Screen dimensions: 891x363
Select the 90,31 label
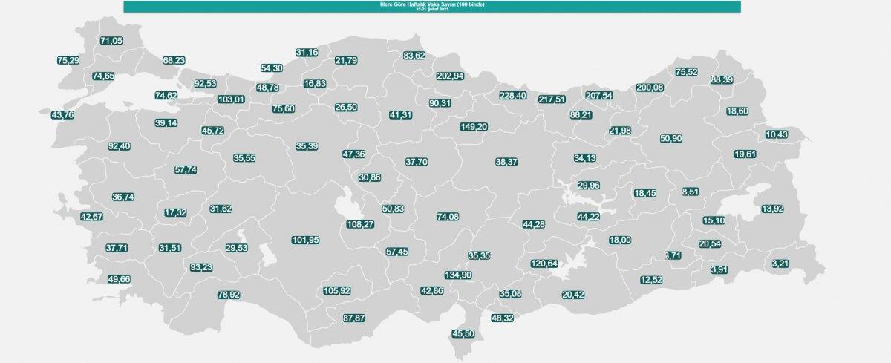(441, 103)
